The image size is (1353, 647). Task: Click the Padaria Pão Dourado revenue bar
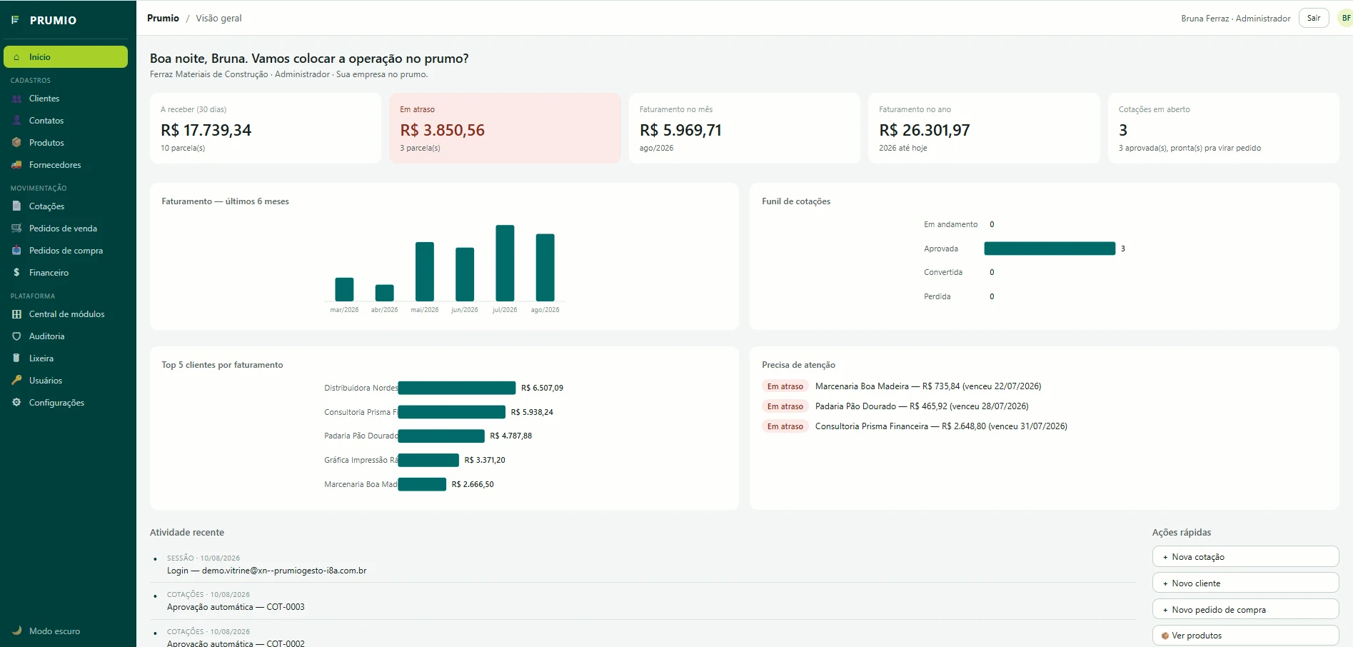click(x=441, y=436)
